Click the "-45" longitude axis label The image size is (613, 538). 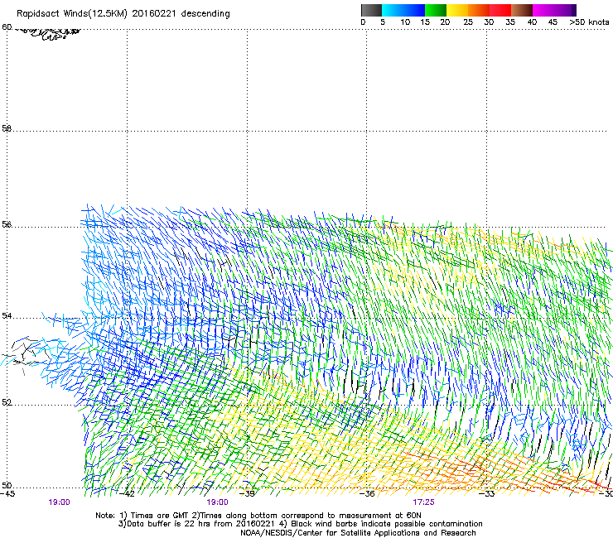[7, 494]
